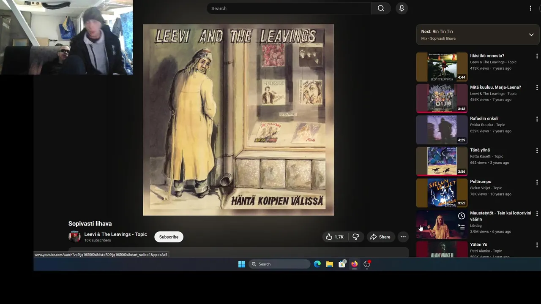Open options menu for Maustetytöt video
The height and width of the screenshot is (304, 541).
pos(537,214)
